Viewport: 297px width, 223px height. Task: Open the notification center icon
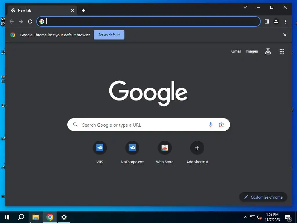(288, 217)
